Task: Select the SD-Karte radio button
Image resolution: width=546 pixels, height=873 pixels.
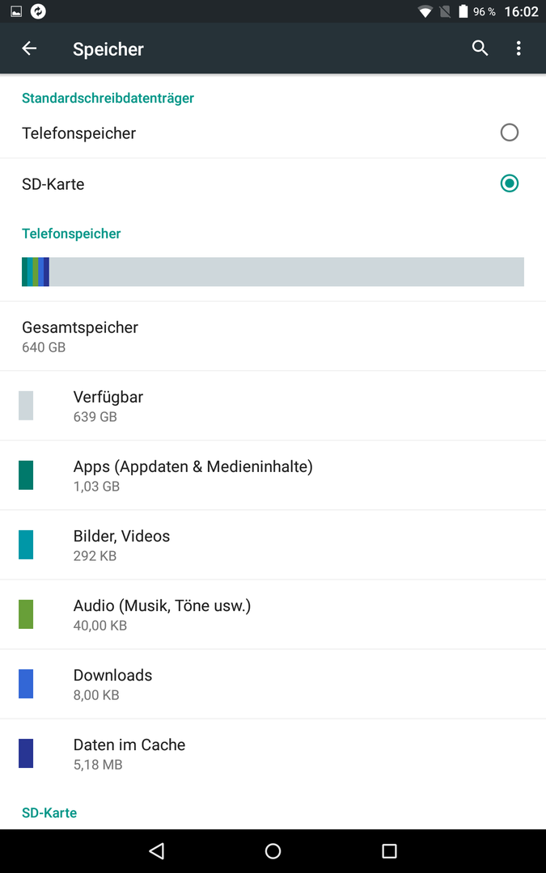Action: (x=510, y=183)
